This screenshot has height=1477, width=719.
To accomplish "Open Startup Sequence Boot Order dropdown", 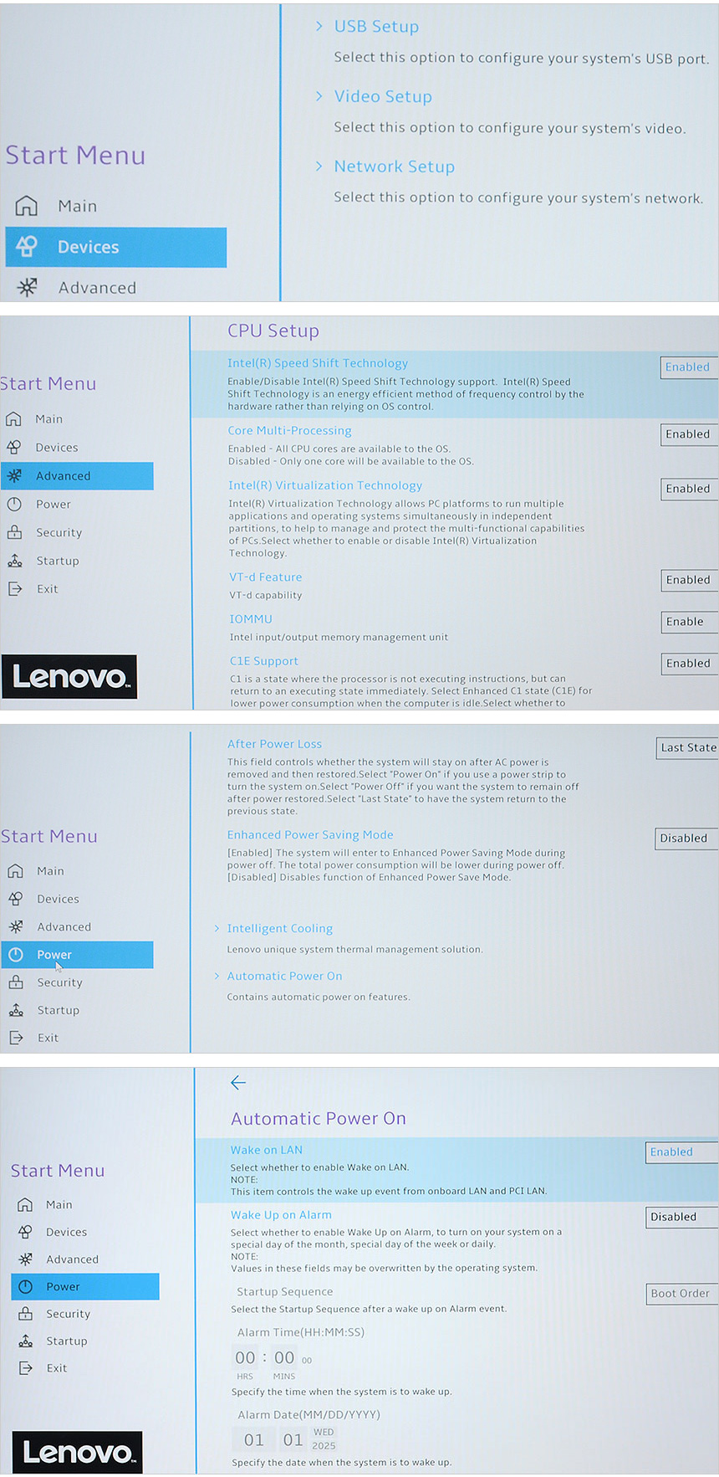I will [681, 1293].
